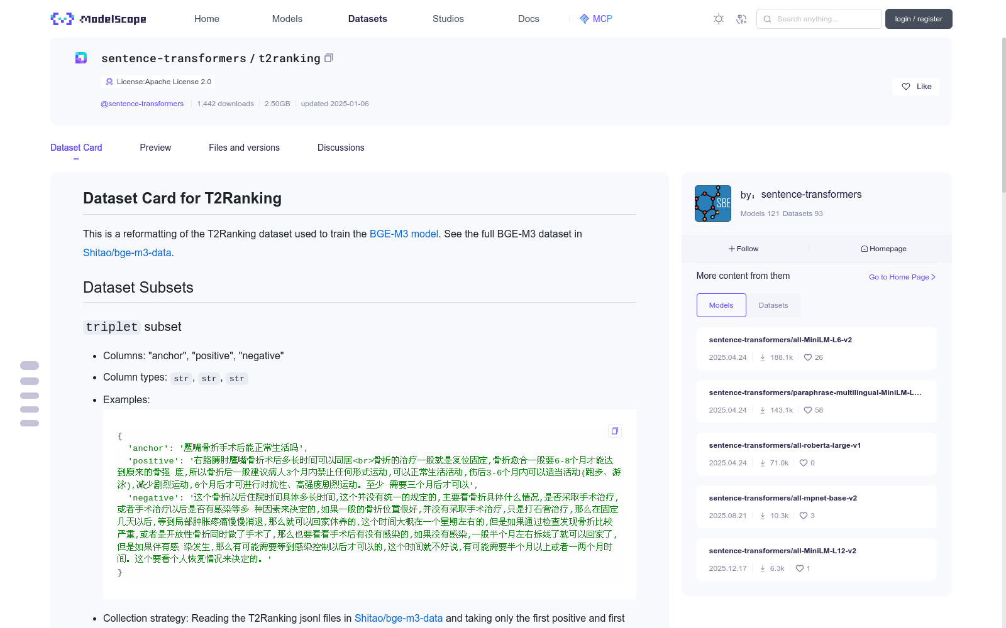This screenshot has height=628, width=1006.
Task: Open the Home menu item
Action: [x=207, y=19]
